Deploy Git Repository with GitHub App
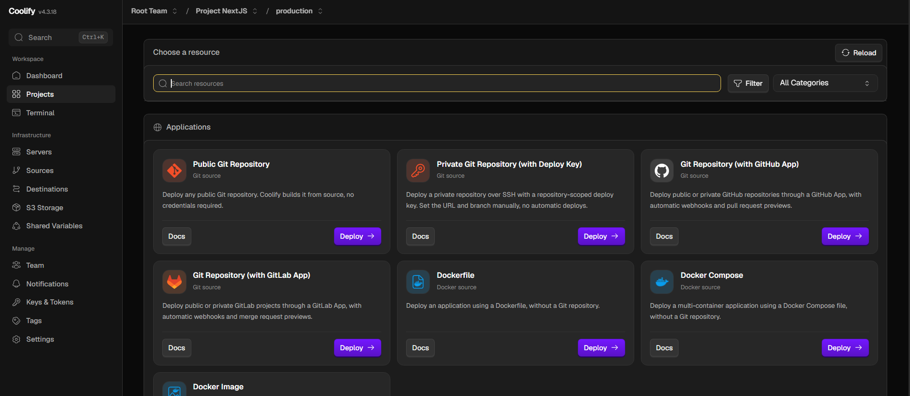 click(x=845, y=236)
